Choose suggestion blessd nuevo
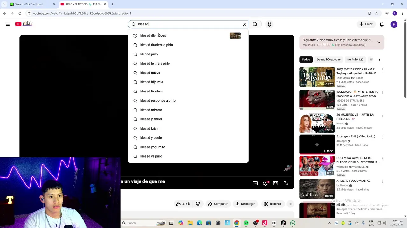Viewport: 407px width, 228px height. [x=188, y=73]
